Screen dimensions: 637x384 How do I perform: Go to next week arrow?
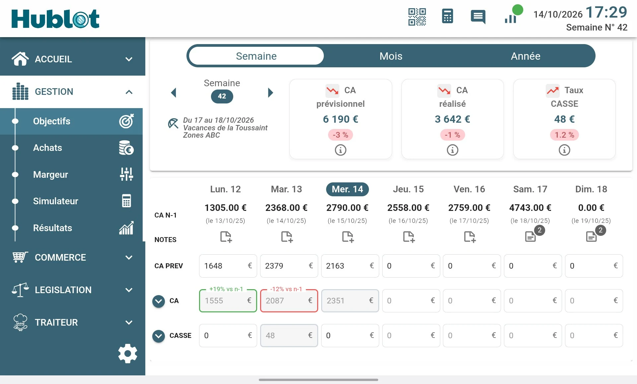click(270, 93)
